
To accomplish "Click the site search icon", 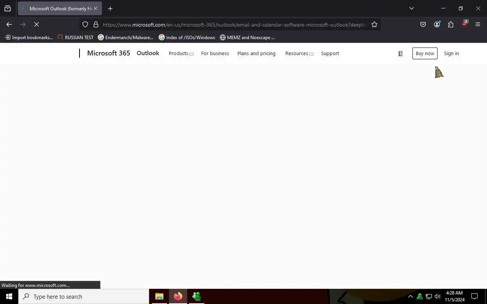I will [x=400, y=54].
